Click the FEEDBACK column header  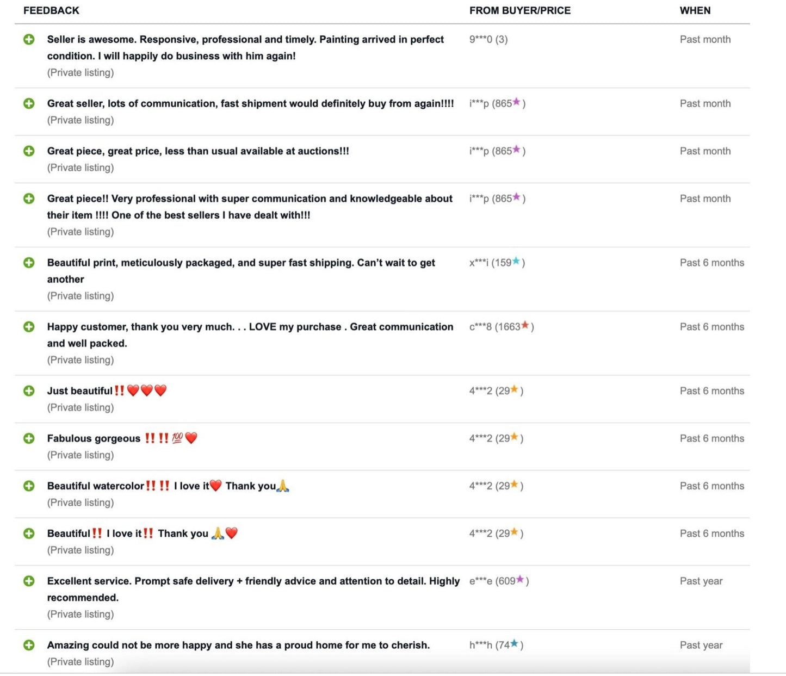pyautogui.click(x=51, y=10)
